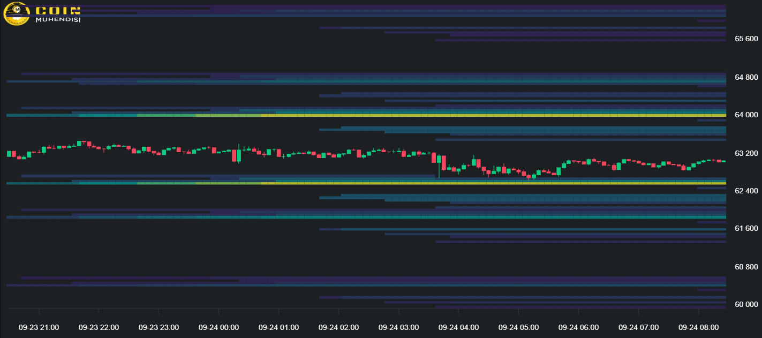Click the 09-24 04:00 time marker
The height and width of the screenshot is (338, 762).
(x=458, y=327)
